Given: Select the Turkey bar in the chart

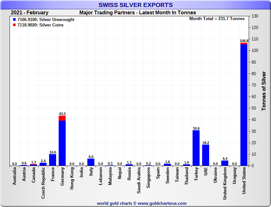Looking at the screenshot, I should coord(196,148).
